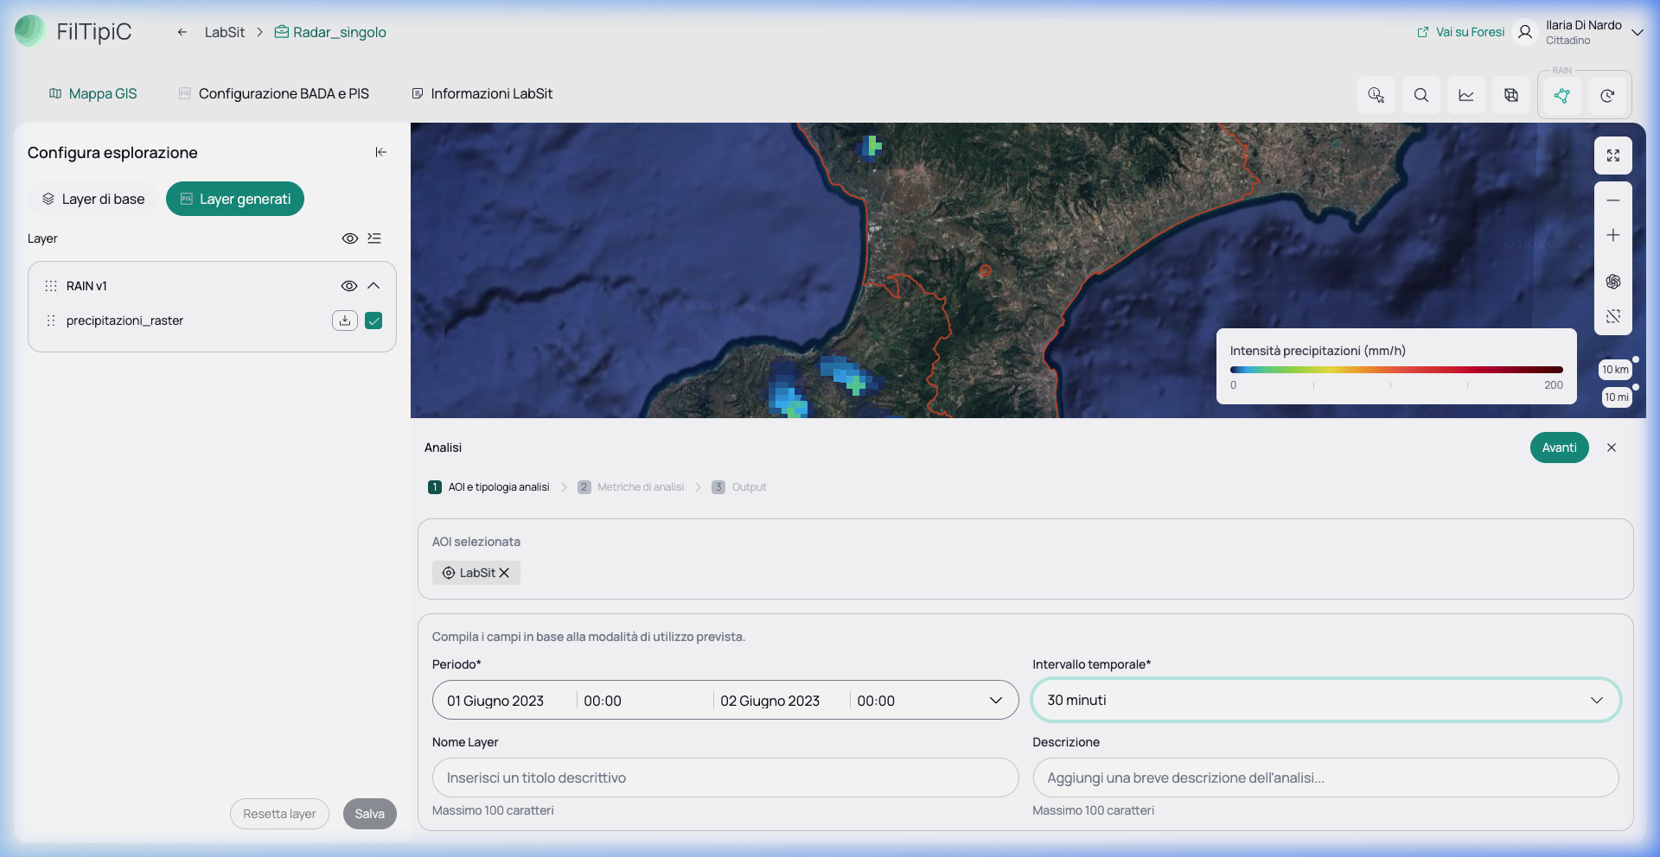1660x857 pixels.
Task: Toggle visibility of all layers
Action: (x=350, y=238)
